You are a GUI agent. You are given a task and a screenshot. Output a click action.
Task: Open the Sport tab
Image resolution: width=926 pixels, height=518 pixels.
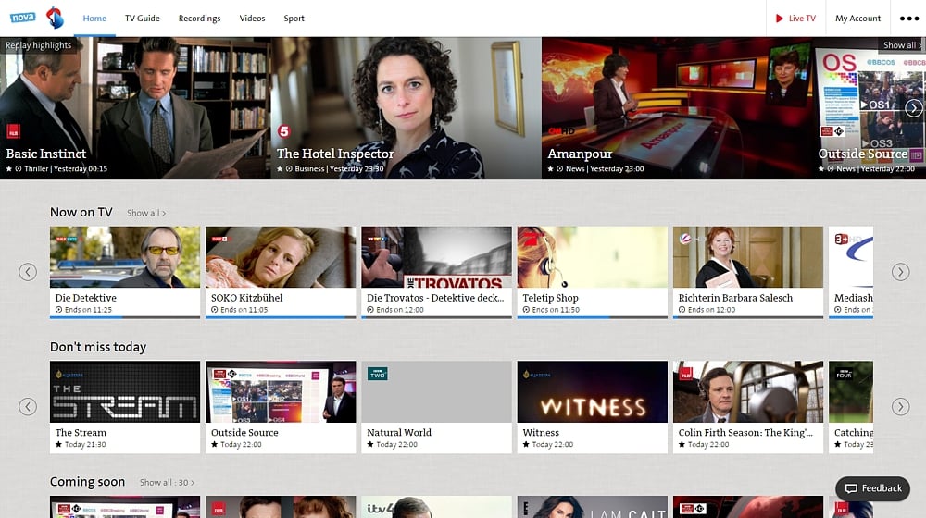pyautogui.click(x=294, y=18)
